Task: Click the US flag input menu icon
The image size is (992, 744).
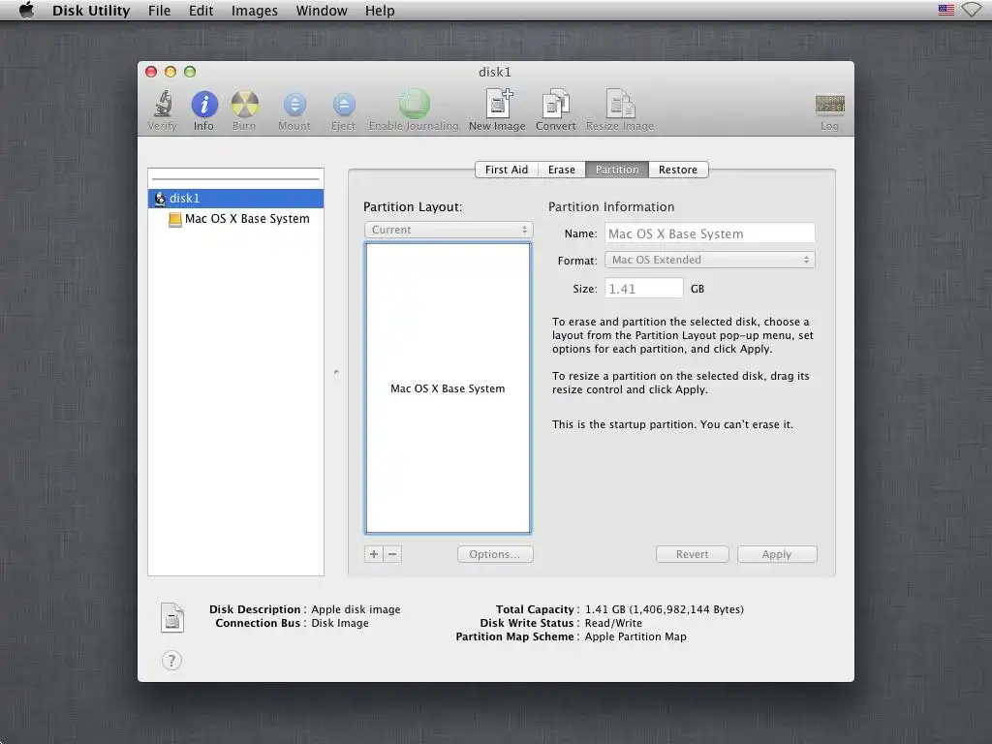Action: (945, 10)
